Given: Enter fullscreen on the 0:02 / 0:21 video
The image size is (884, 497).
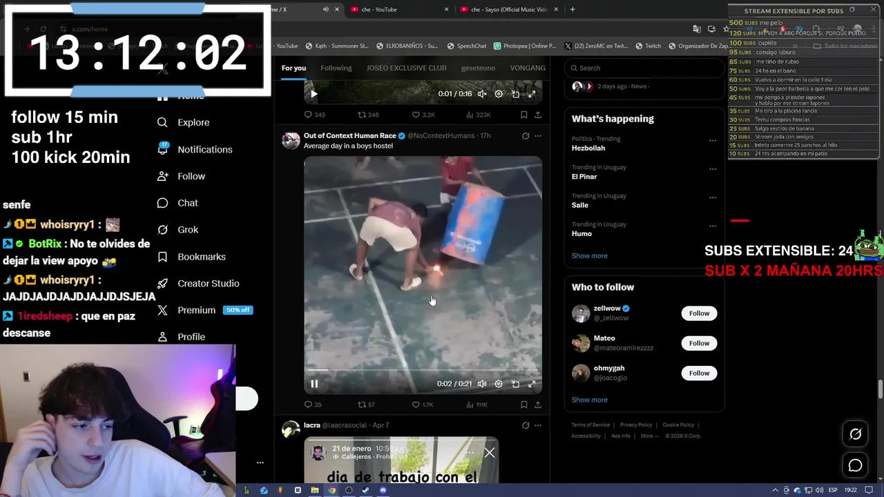Looking at the screenshot, I should (x=532, y=384).
